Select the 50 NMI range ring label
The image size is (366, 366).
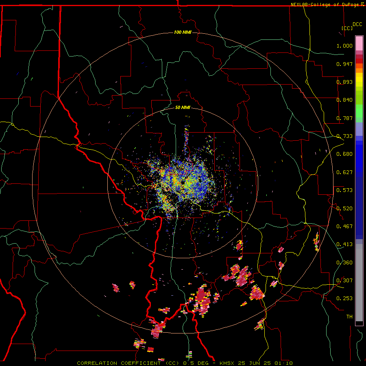(x=183, y=107)
